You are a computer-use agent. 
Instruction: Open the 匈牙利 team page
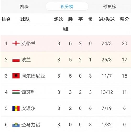point(28,92)
